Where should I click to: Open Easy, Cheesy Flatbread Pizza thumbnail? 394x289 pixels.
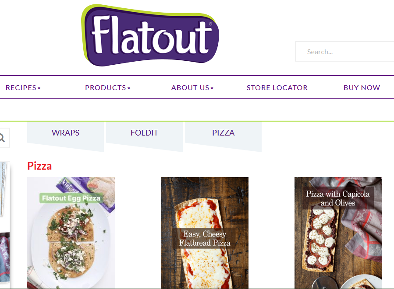pyautogui.click(x=205, y=233)
